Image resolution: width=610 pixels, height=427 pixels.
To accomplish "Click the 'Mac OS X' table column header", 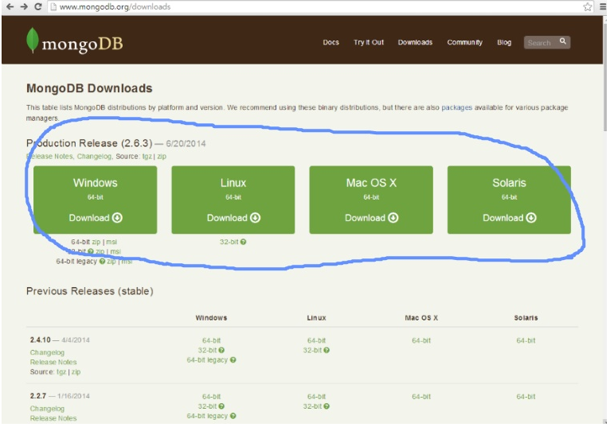I will coord(421,318).
